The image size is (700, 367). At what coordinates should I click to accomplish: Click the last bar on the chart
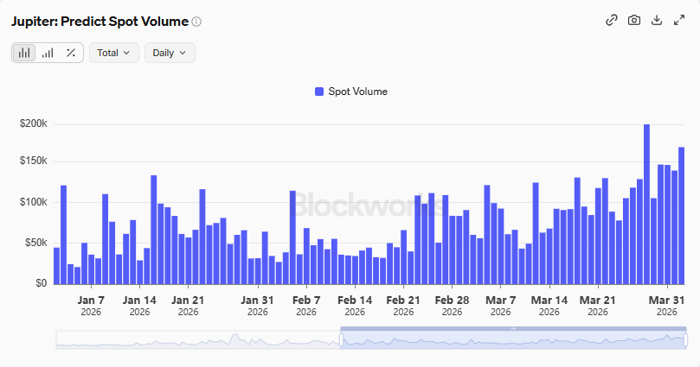point(681,216)
